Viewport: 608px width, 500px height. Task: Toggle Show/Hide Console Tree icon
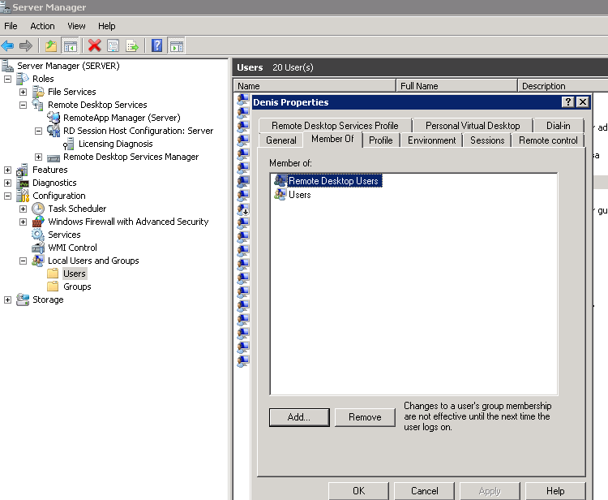point(71,45)
